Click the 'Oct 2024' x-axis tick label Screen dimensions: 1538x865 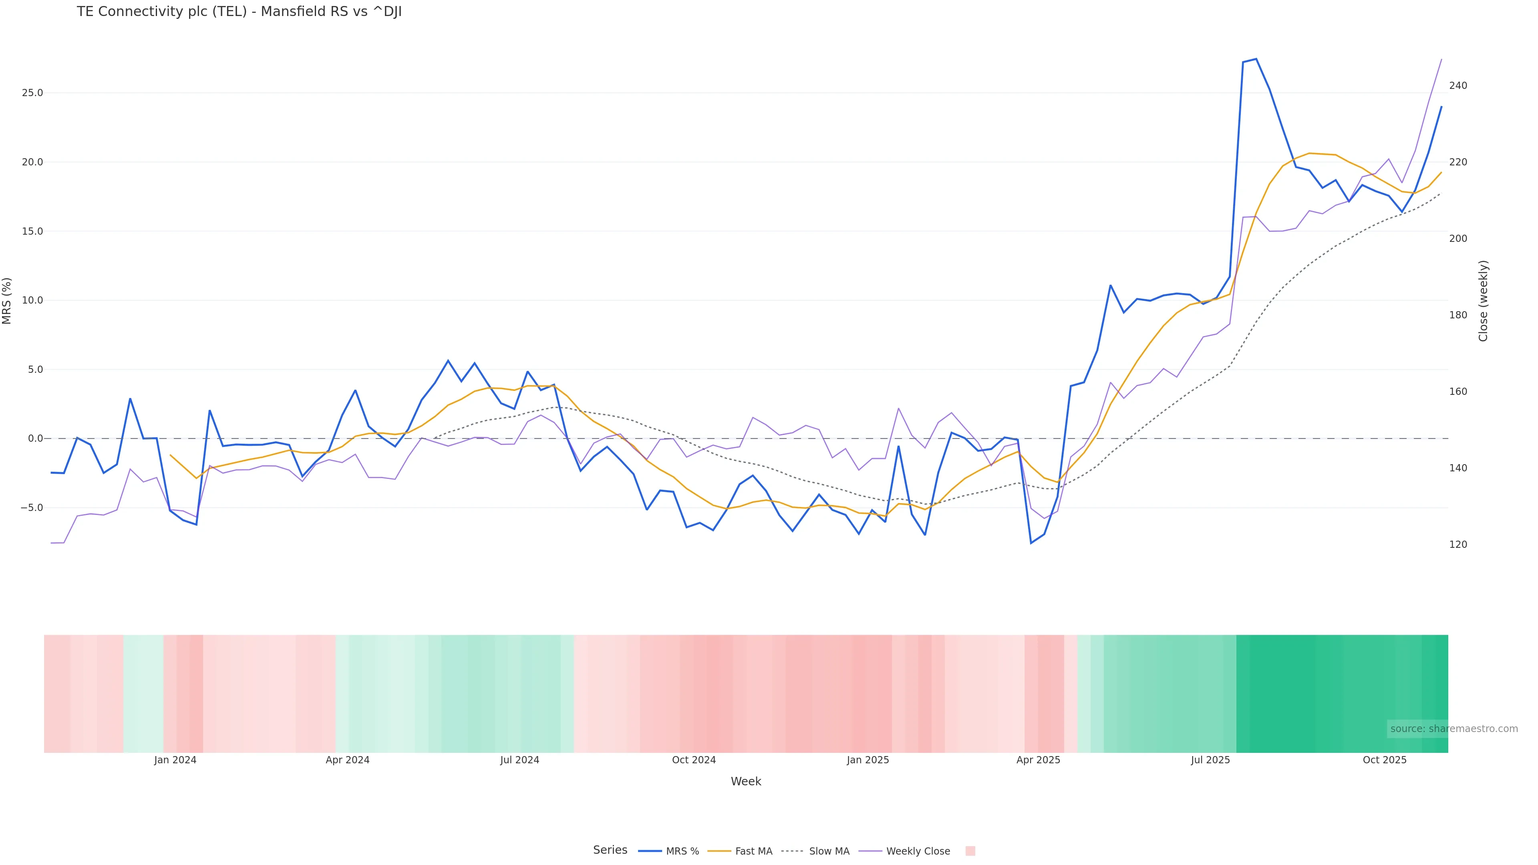pos(694,760)
